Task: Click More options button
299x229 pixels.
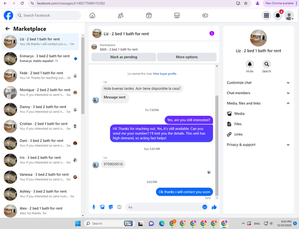Action: [187, 57]
